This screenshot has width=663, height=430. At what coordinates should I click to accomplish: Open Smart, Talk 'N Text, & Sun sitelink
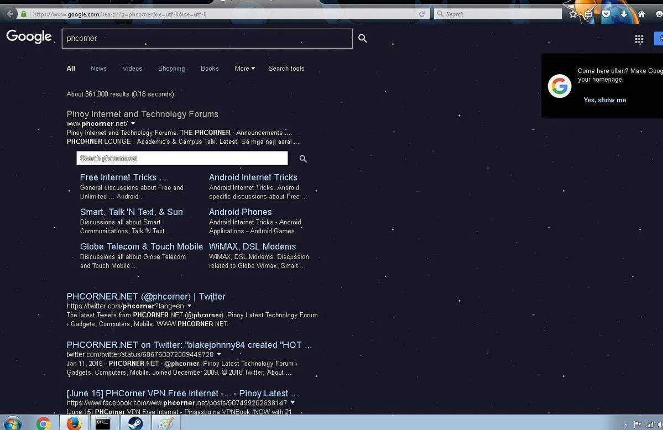coord(132,212)
